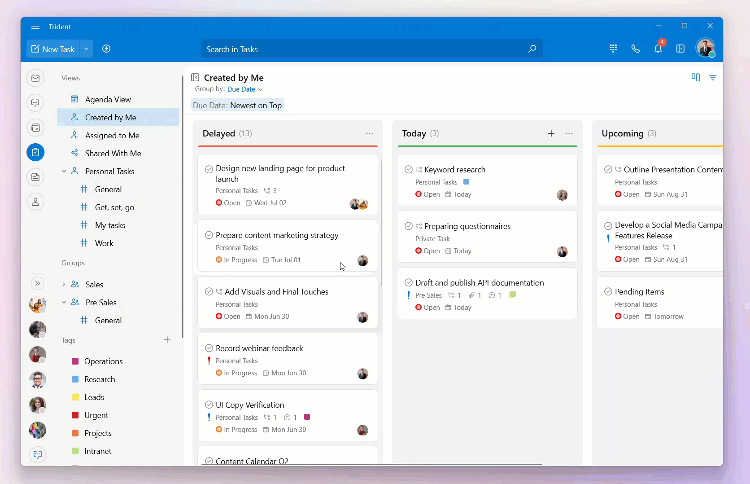Select Tasks icon in the left rail
Screen dimensions: 750x484
pos(35,152)
